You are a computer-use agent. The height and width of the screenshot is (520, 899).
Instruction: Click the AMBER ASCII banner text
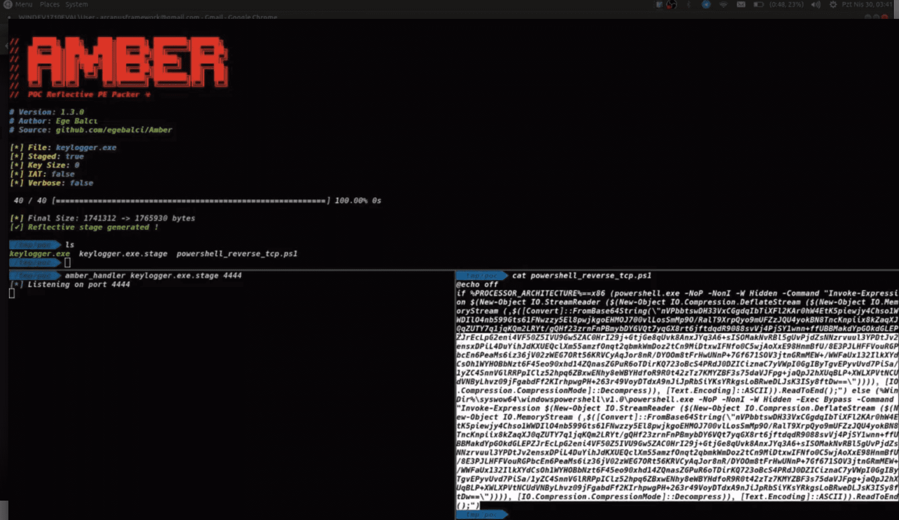click(128, 62)
